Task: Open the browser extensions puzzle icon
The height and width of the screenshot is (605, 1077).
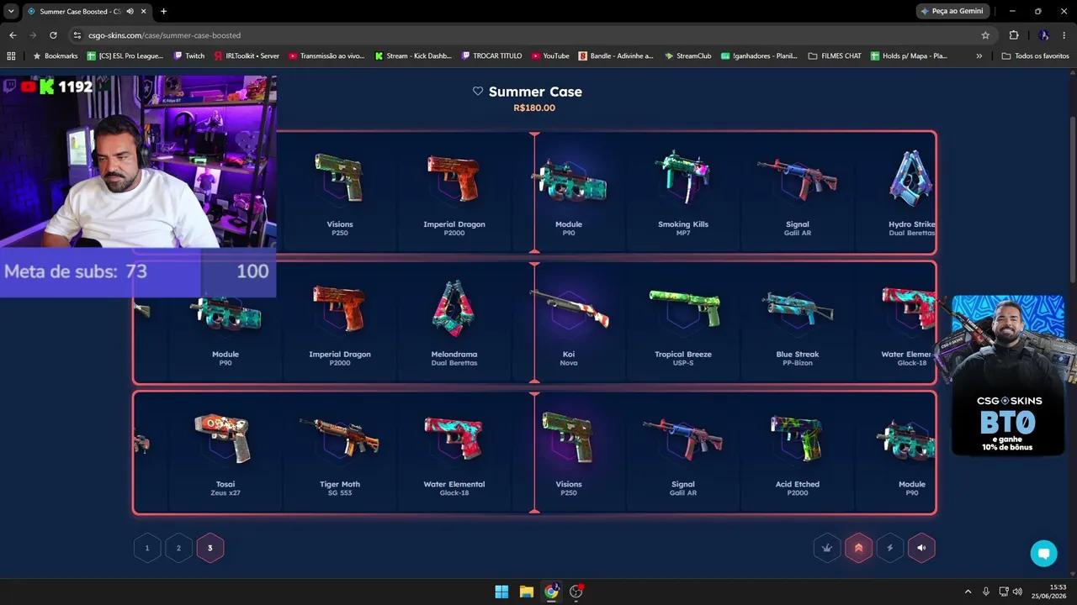Action: (x=1014, y=35)
